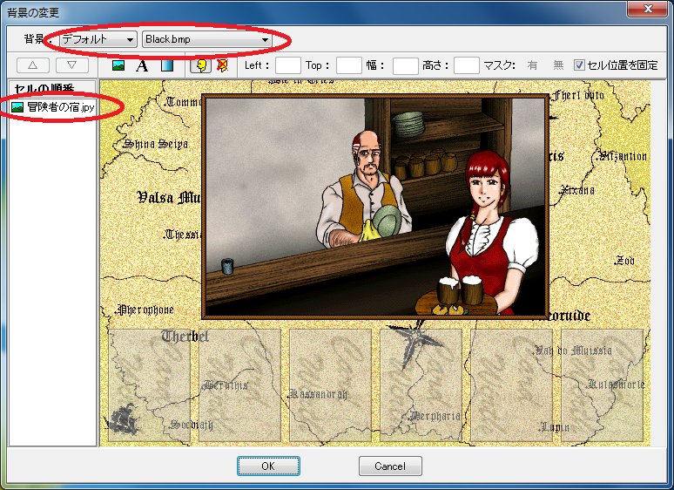The height and width of the screenshot is (490, 674).
Task: Click the Cancel button
Action: [390, 466]
